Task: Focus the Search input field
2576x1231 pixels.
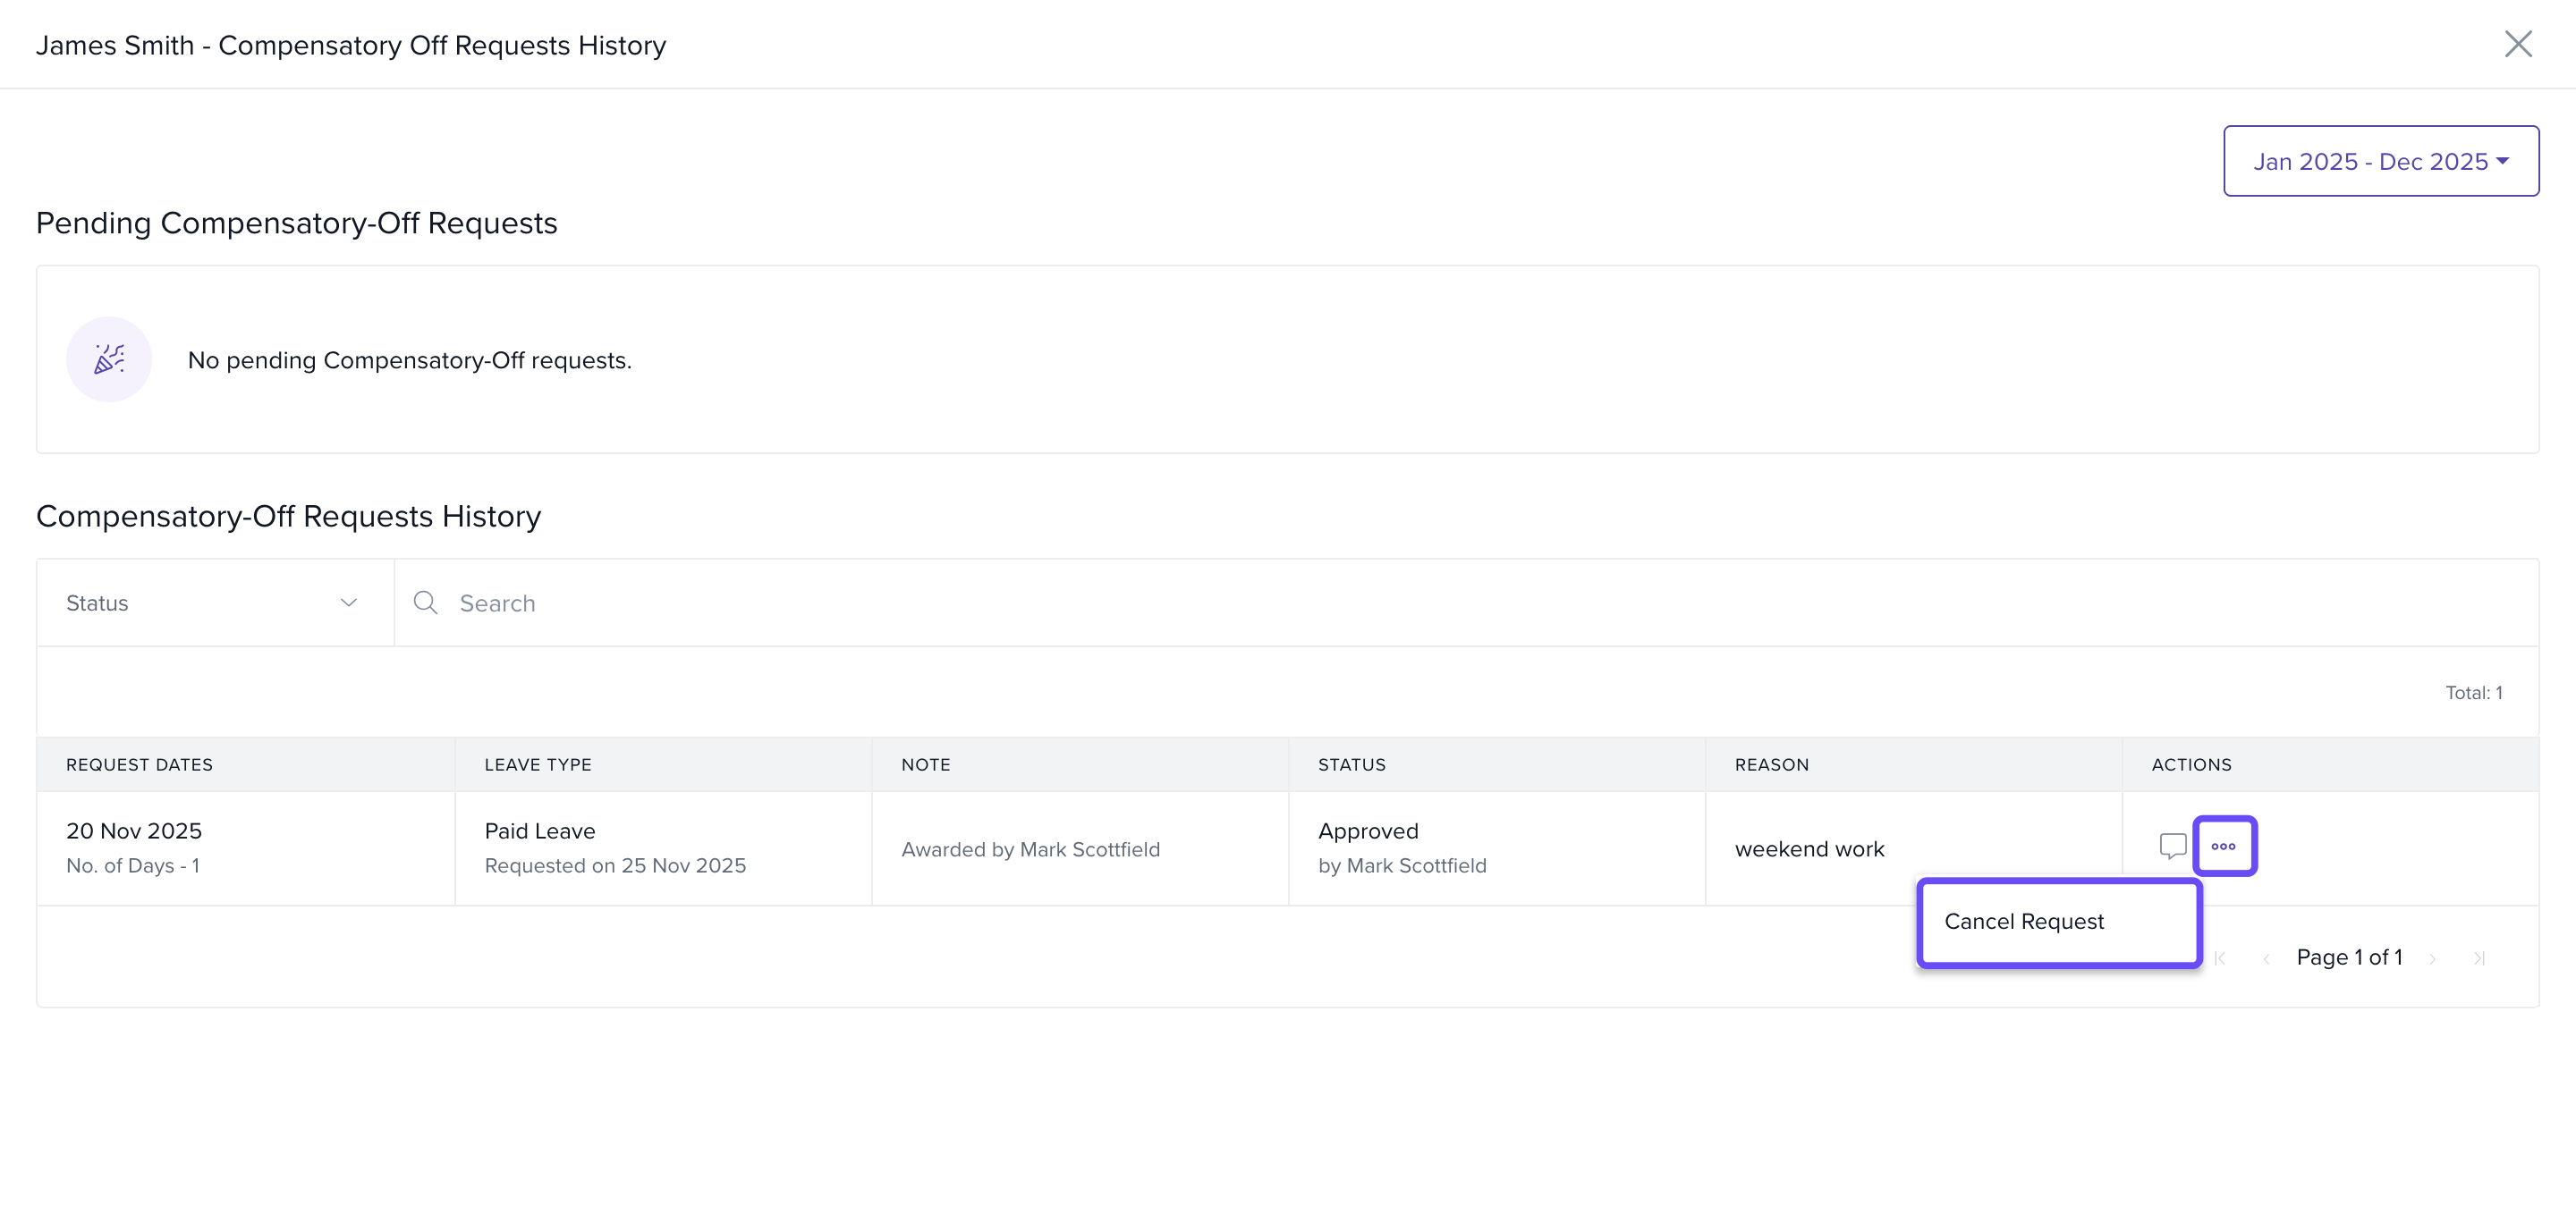Action: click(1400, 603)
